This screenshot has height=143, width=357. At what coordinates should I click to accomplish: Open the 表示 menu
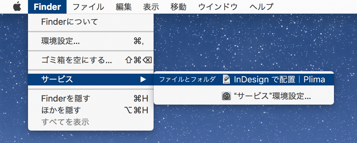tap(151, 7)
